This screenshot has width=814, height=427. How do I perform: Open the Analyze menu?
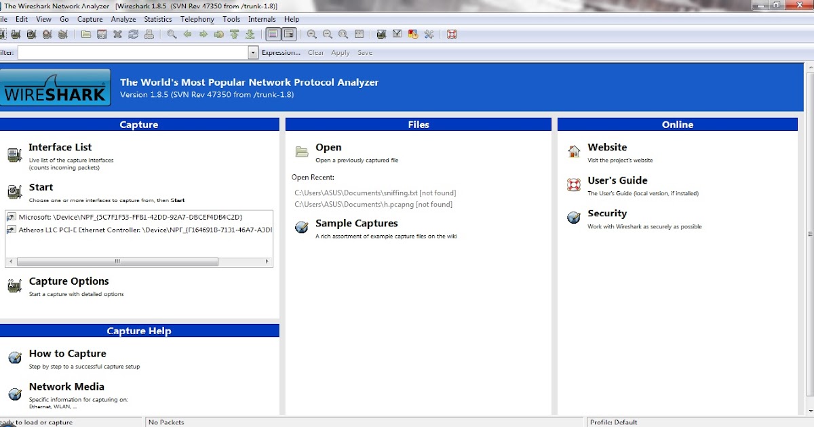coord(123,20)
